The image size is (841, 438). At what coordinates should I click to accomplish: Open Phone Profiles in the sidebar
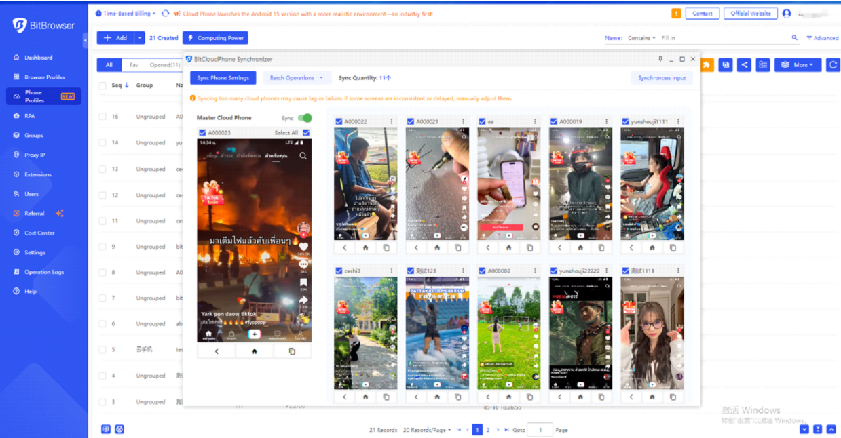pos(43,96)
